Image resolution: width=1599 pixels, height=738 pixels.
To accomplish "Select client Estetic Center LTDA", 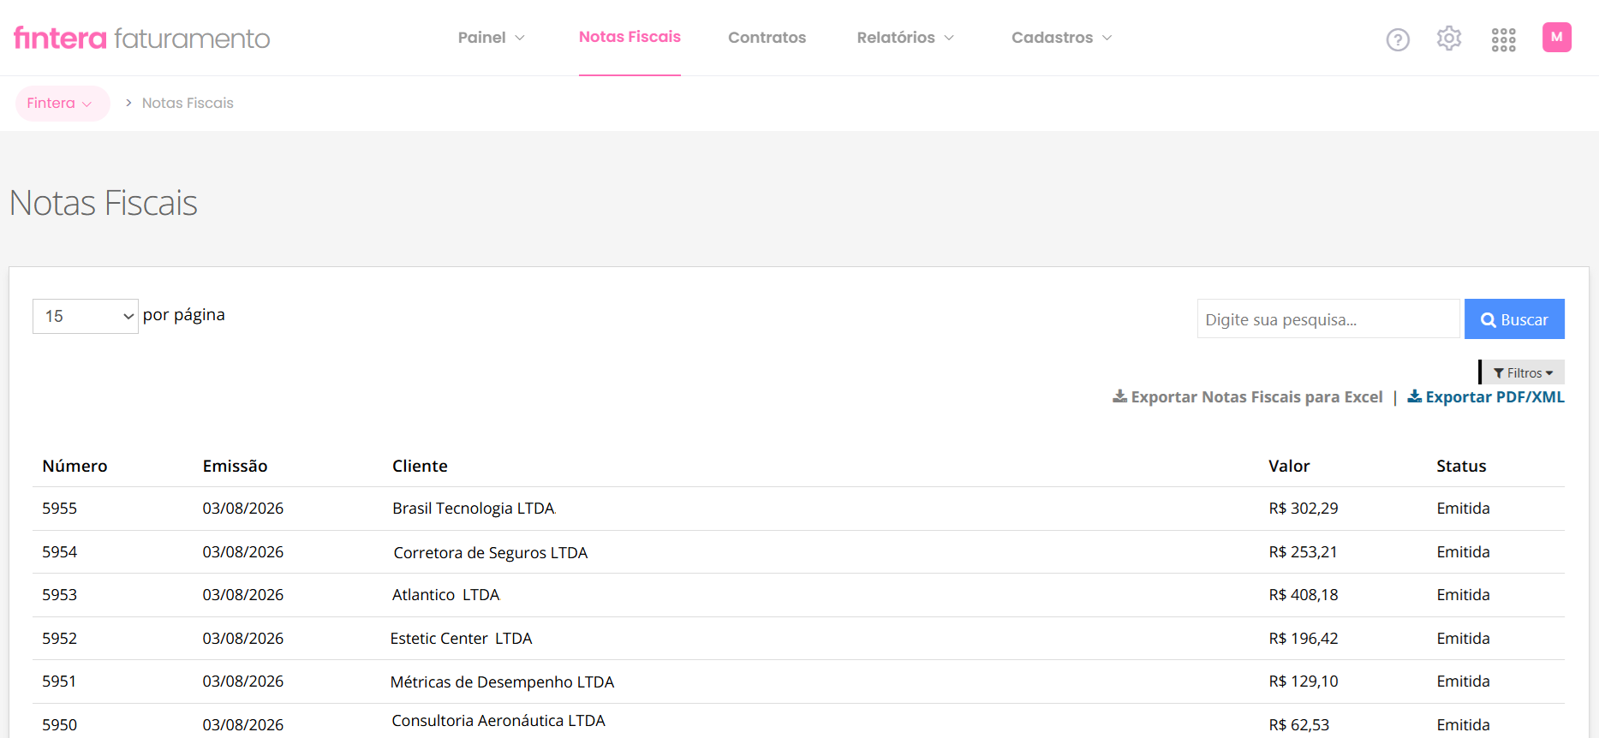I will (x=461, y=639).
